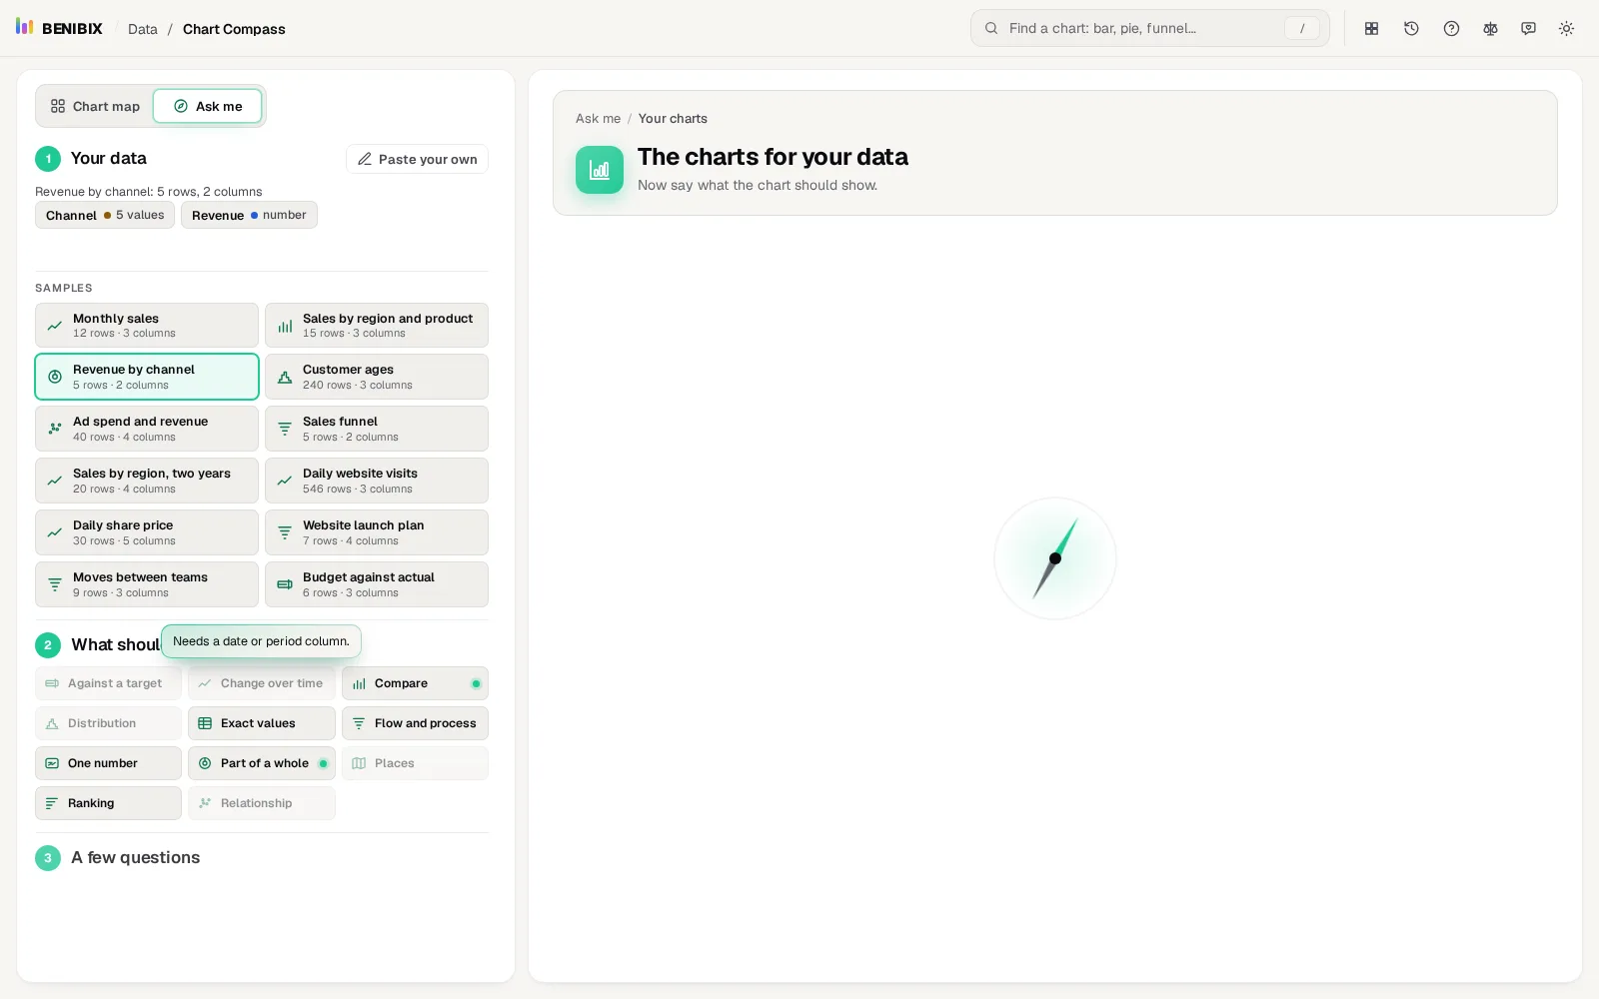Toggle the Ranking goal chip
Viewport: 1599px width, 999px height.
coord(108,803)
